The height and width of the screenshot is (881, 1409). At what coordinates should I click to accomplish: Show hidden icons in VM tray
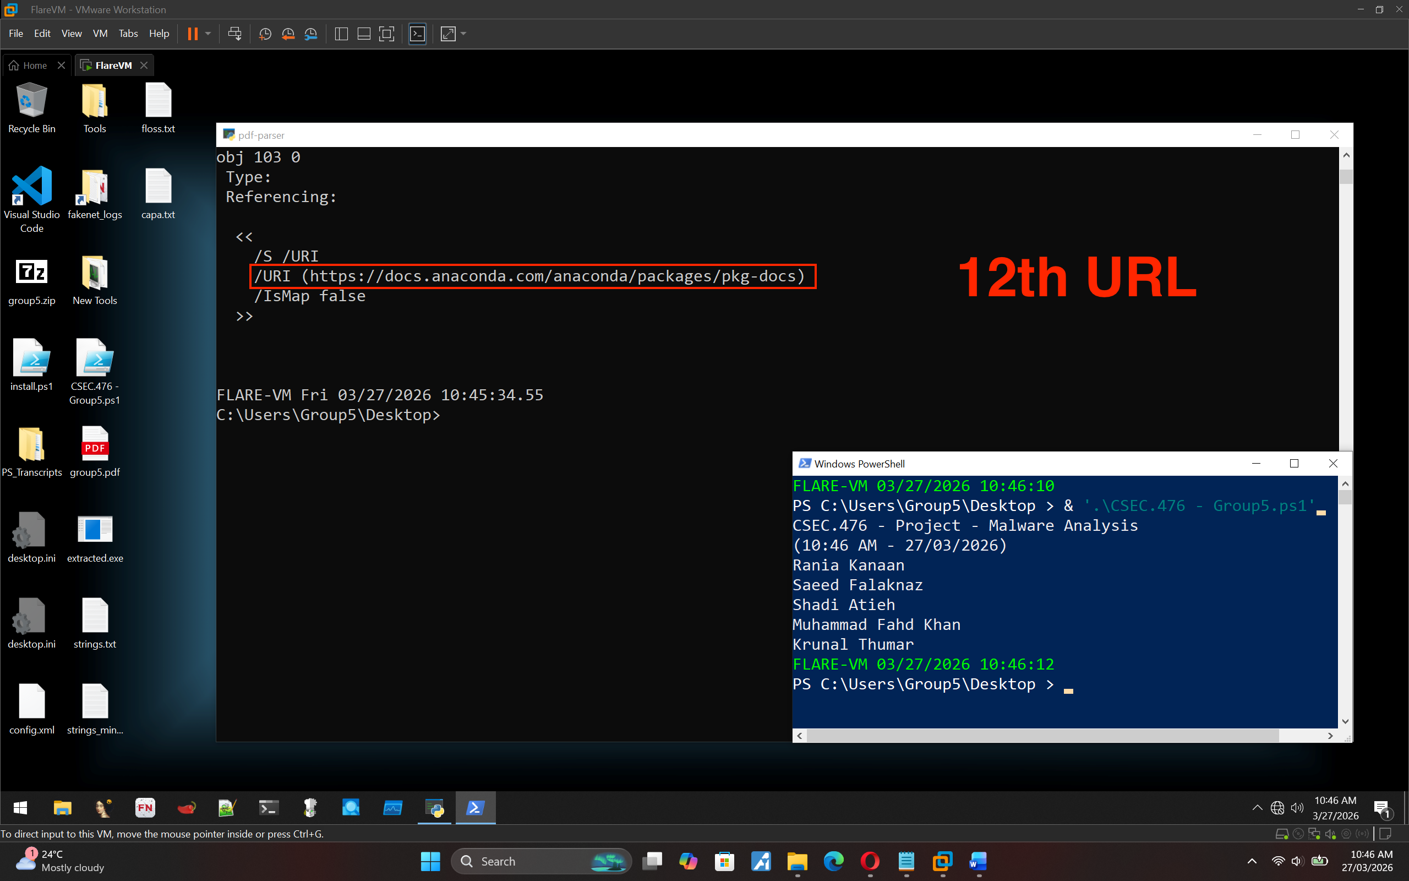pos(1257,808)
